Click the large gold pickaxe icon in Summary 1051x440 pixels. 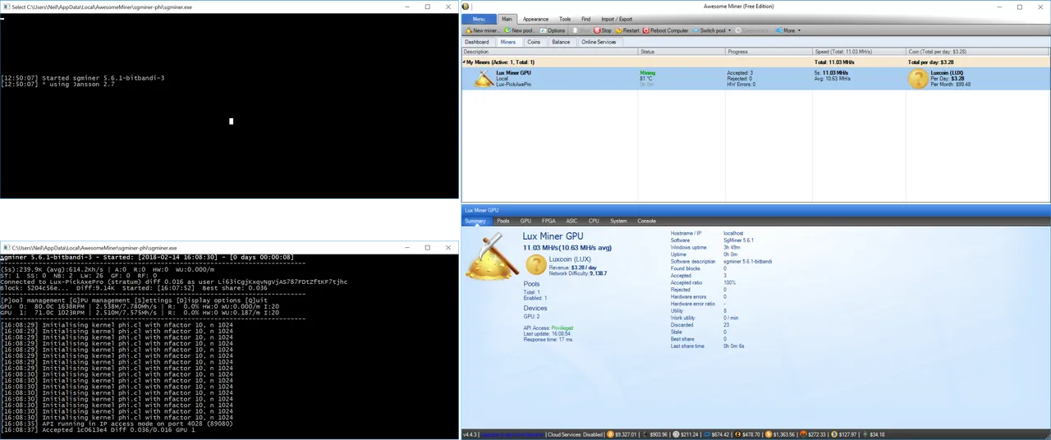[492, 255]
